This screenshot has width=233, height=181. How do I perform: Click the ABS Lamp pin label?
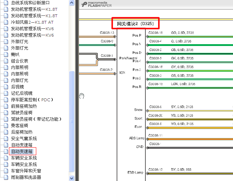pyautogui.click(x=137, y=138)
